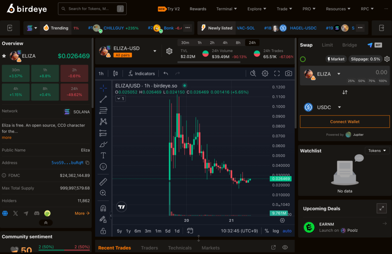This screenshot has height=254, width=392.
Task: Toggle stay-in-drawing-mode pencil lock
Action: [x=103, y=220]
